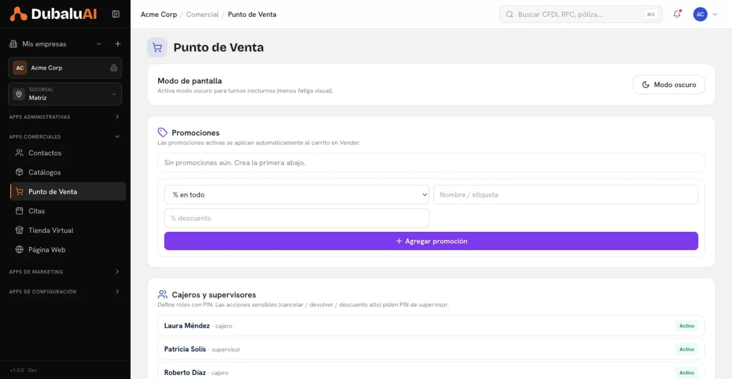732x379 pixels.
Task: Go to Acme Corp breadcrumb
Action: tap(159, 15)
